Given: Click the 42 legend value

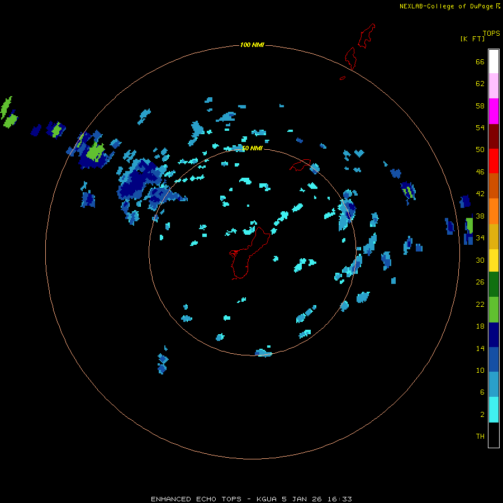Looking at the screenshot, I should [480, 194].
